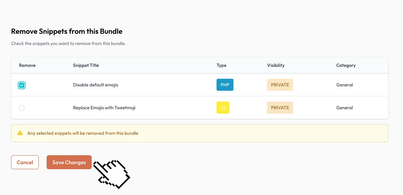403x195 pixels.
Task: Click the Visibility column header
Action: (276, 65)
